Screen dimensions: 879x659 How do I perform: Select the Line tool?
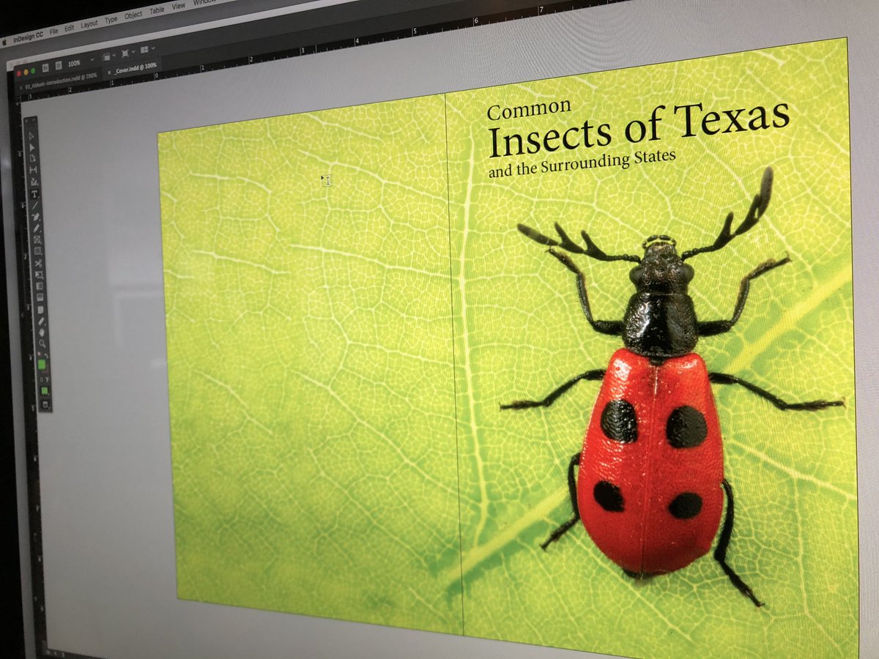[x=35, y=204]
